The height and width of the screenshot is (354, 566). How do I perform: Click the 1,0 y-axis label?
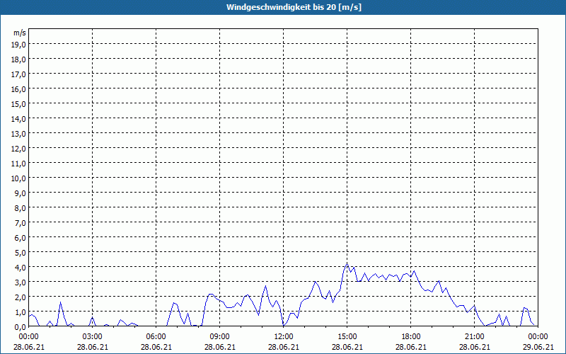click(21, 312)
